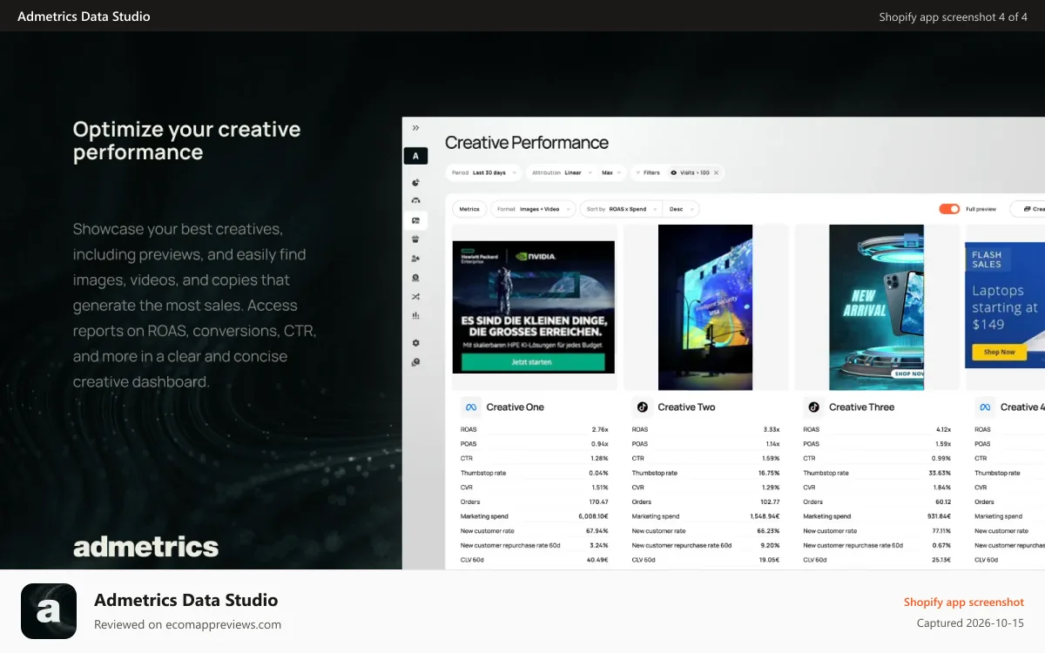Screen dimensions: 1045x653
Task: Toggle the Full preview switch
Action: (949, 209)
